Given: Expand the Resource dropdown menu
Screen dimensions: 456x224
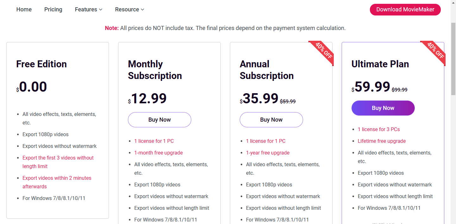Looking at the screenshot, I should tap(130, 9).
